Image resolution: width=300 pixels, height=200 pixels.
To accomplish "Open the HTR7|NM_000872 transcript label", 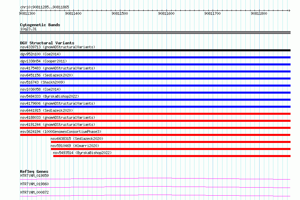I will 34,192.
